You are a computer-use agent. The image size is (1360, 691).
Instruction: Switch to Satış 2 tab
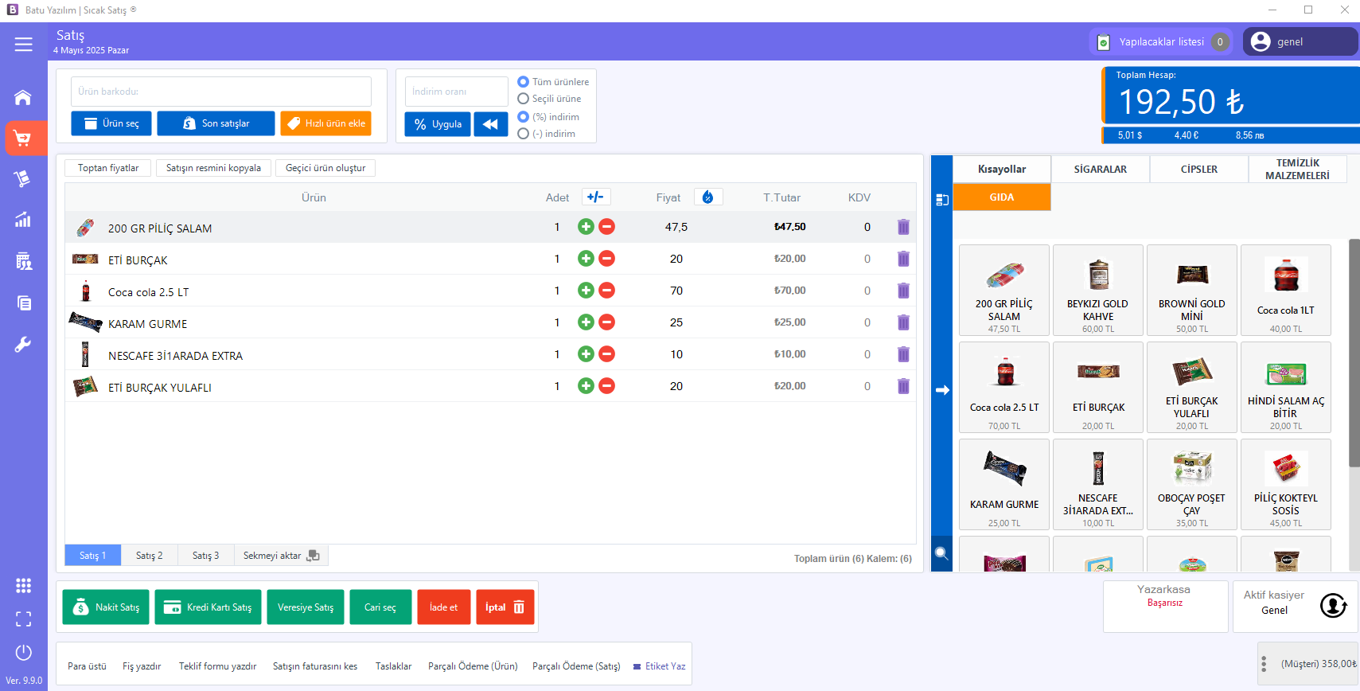coord(149,556)
